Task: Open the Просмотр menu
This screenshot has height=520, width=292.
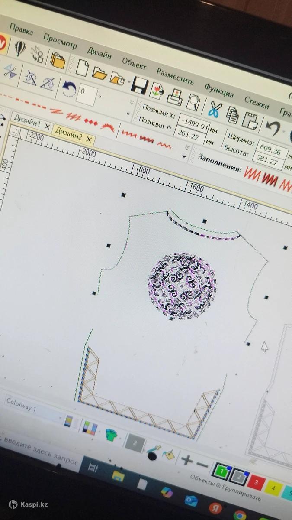Action: tap(60, 41)
